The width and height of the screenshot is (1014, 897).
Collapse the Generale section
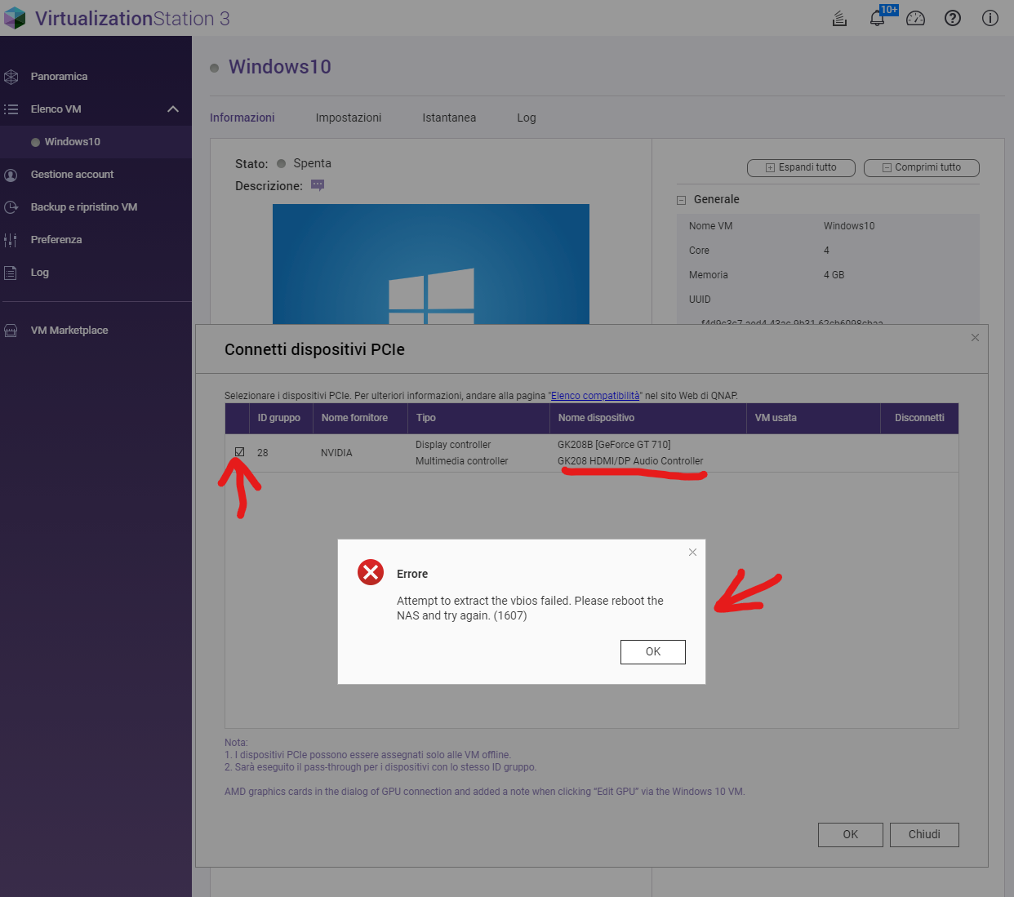[x=681, y=200]
